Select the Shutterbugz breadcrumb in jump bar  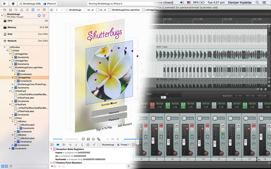pyautogui.click(x=75, y=10)
